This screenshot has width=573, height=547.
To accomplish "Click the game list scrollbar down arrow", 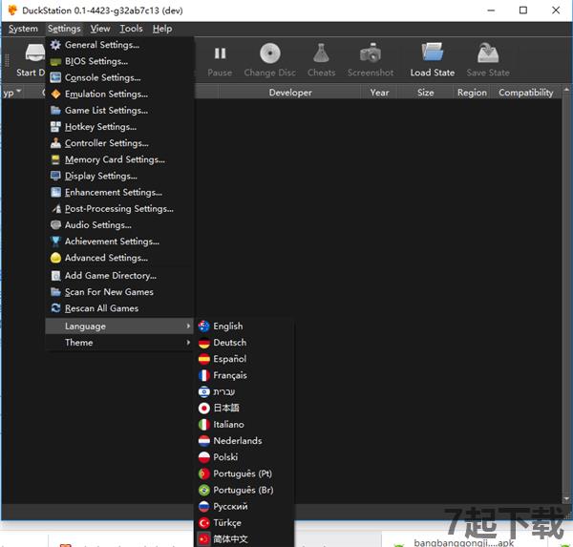I will [566, 498].
